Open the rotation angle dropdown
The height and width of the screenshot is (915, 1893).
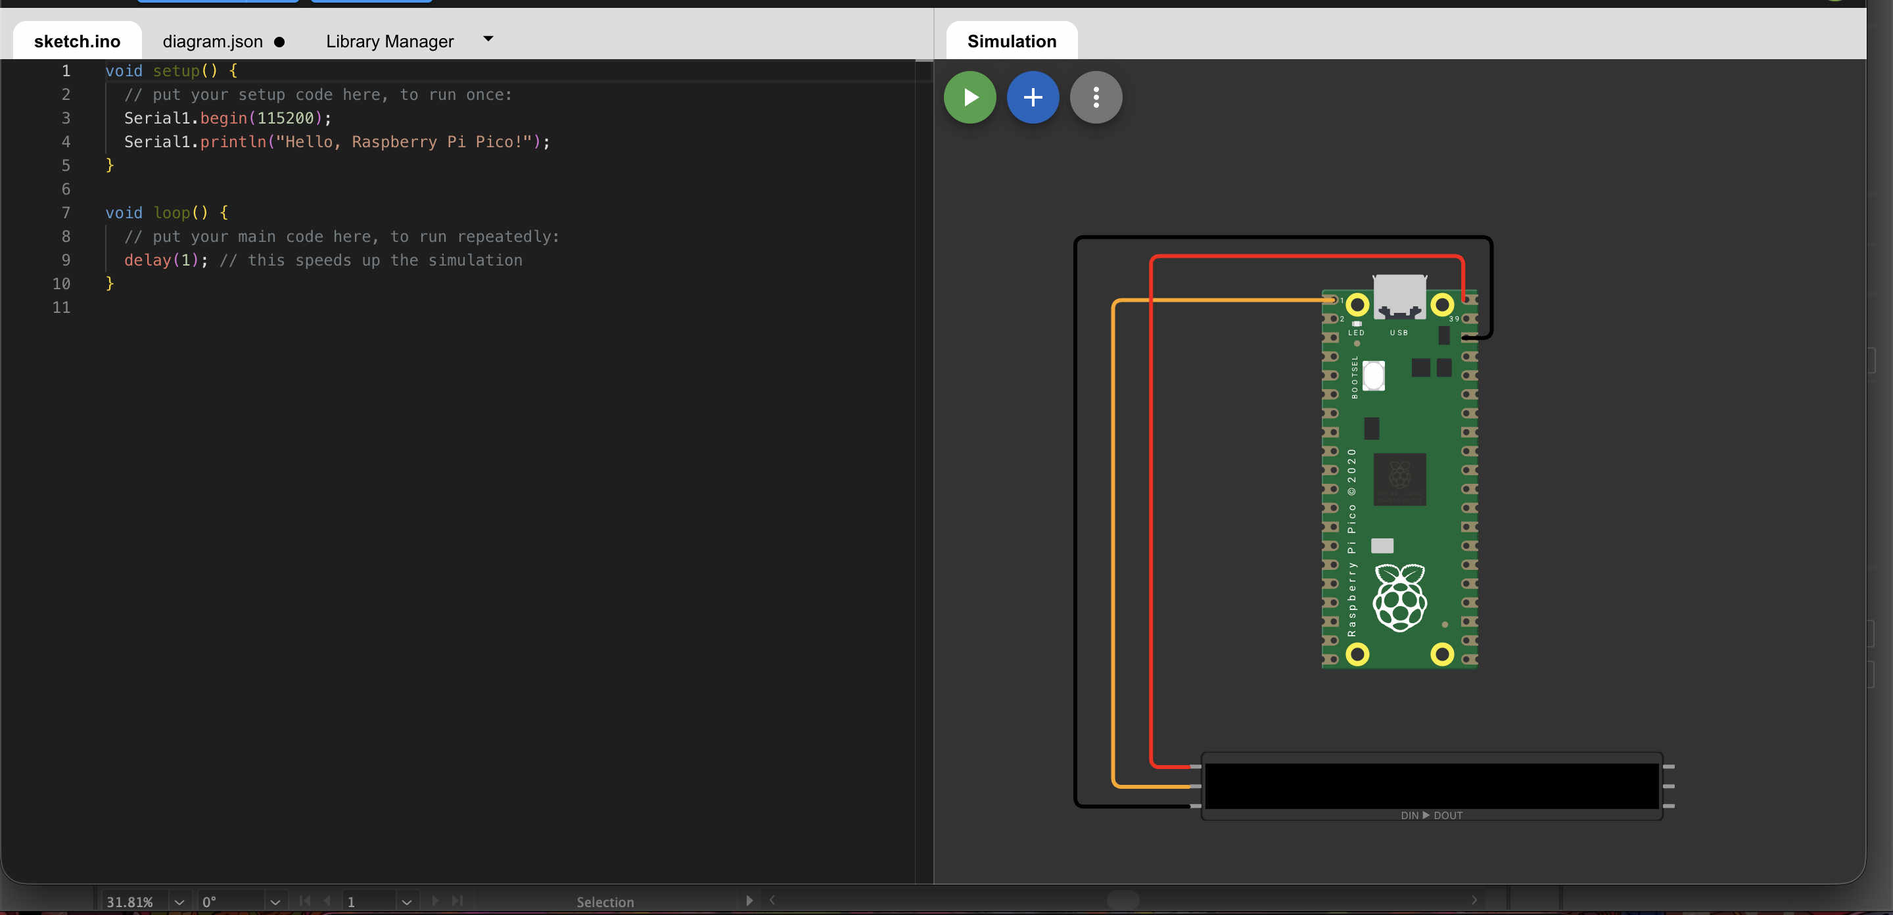275,902
